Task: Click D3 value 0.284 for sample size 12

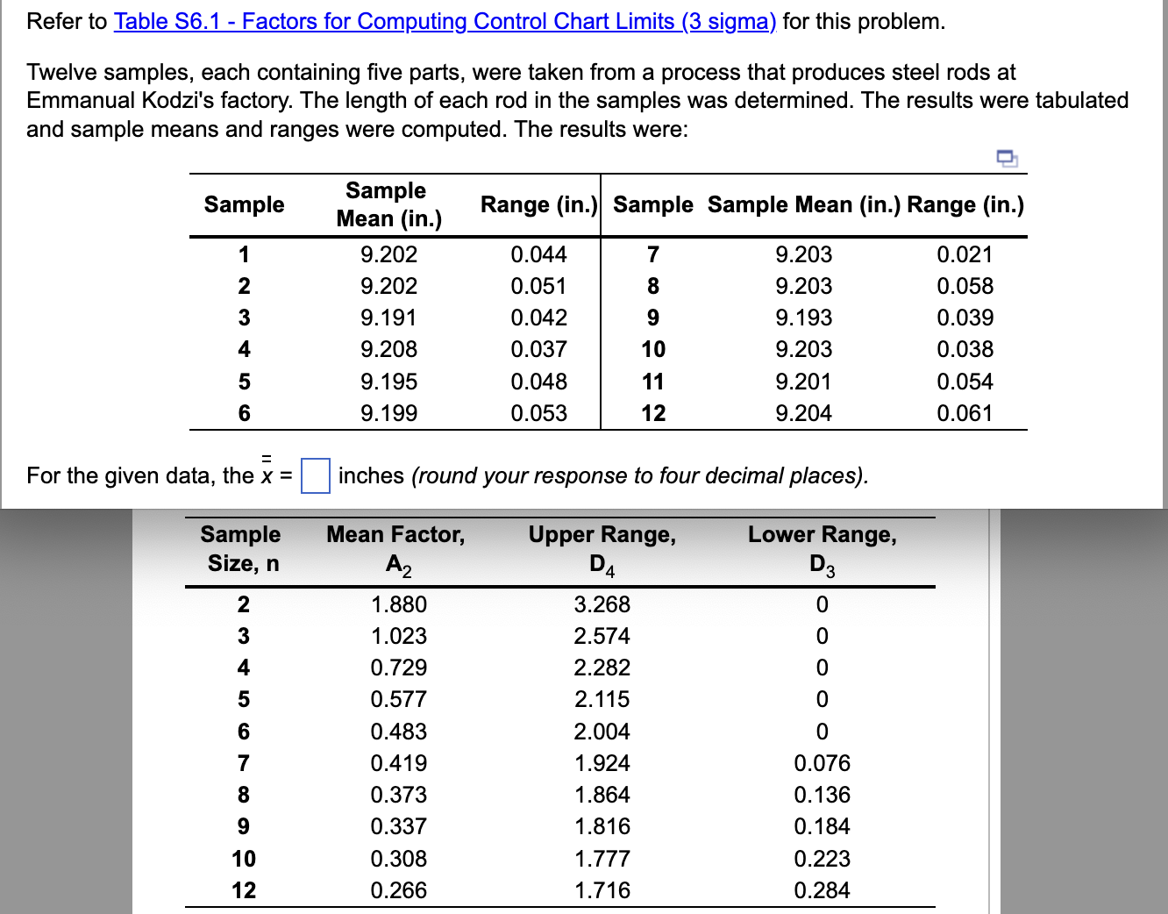Action: (823, 889)
